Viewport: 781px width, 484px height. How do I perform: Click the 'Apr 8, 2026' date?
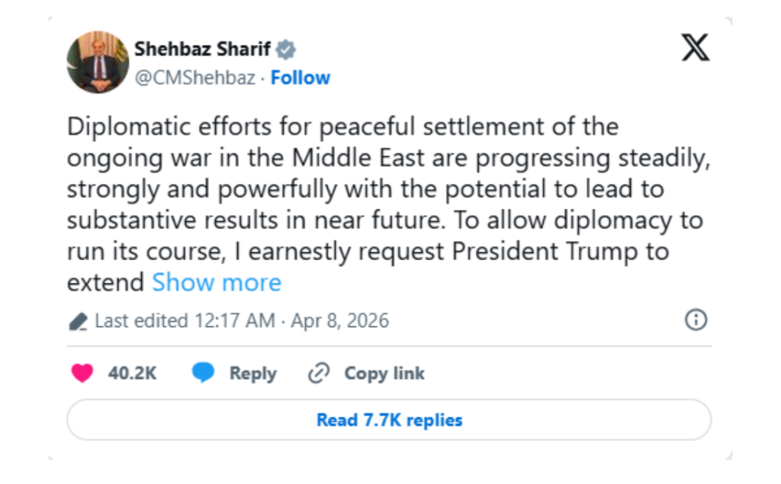coord(339,321)
